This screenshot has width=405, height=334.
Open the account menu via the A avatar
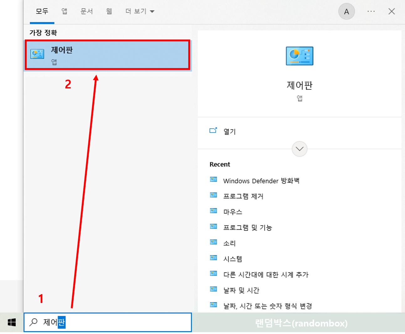(x=346, y=11)
